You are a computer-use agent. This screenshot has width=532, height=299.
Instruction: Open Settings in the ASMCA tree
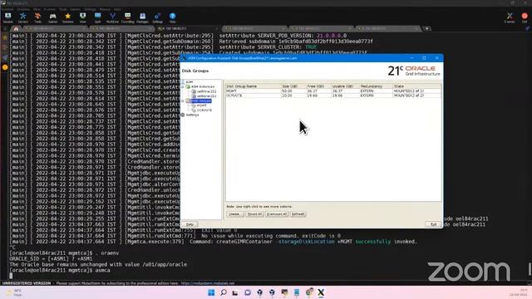click(x=192, y=115)
